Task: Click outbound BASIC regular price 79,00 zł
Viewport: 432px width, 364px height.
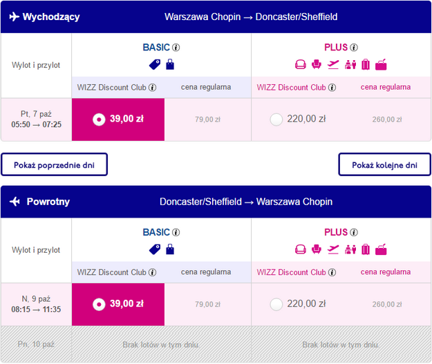Action: [207, 119]
